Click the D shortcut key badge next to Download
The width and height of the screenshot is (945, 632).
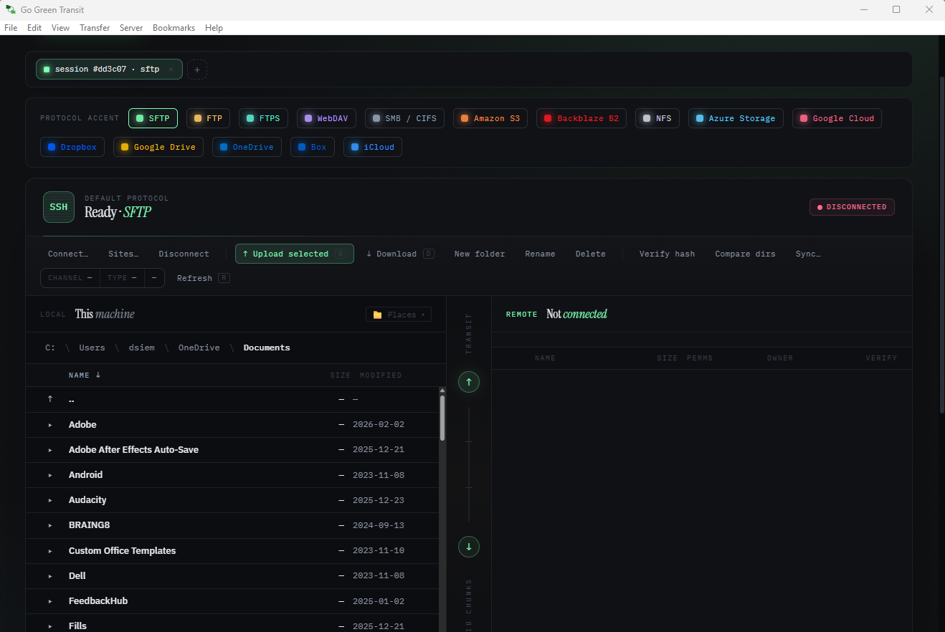428,254
